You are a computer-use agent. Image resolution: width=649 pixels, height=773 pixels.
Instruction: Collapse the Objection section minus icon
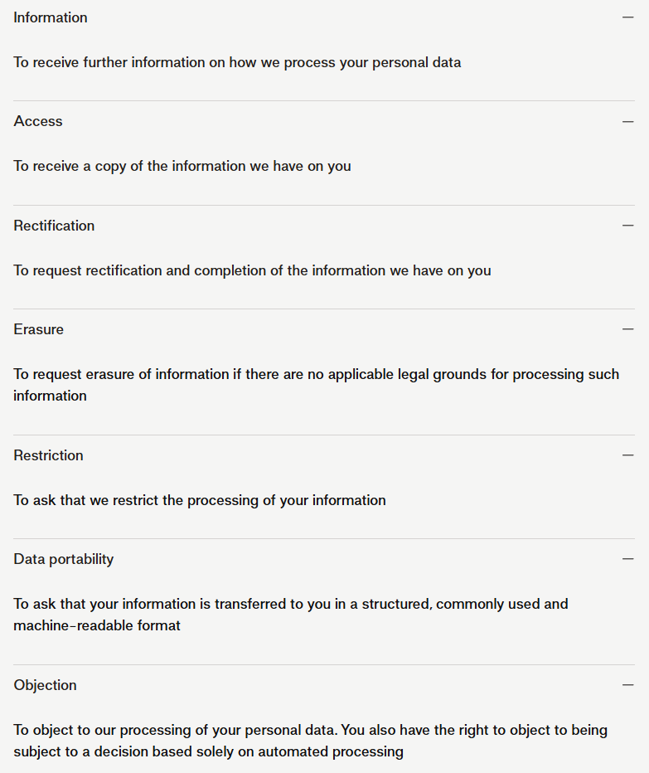(x=627, y=685)
